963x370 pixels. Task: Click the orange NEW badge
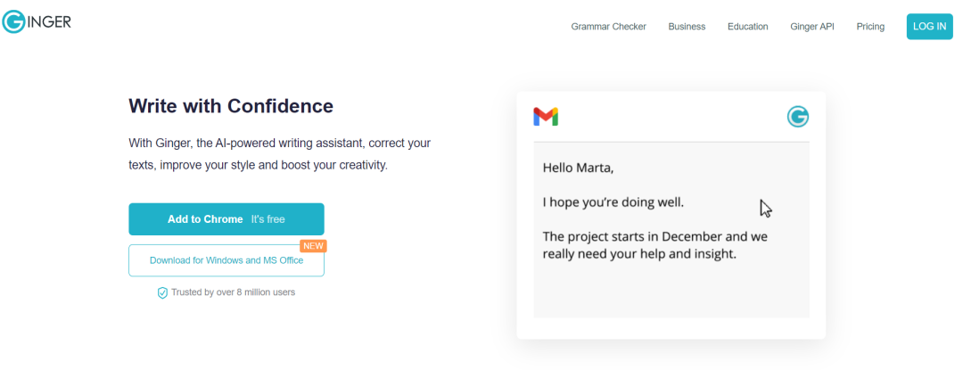tap(312, 246)
